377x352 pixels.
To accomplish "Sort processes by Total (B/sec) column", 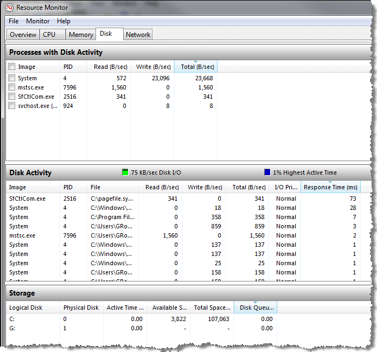I will point(196,67).
